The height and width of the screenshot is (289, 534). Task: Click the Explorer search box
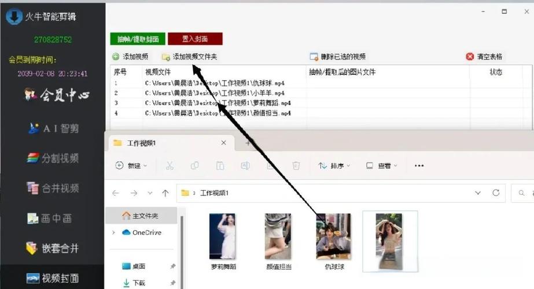[523, 193]
